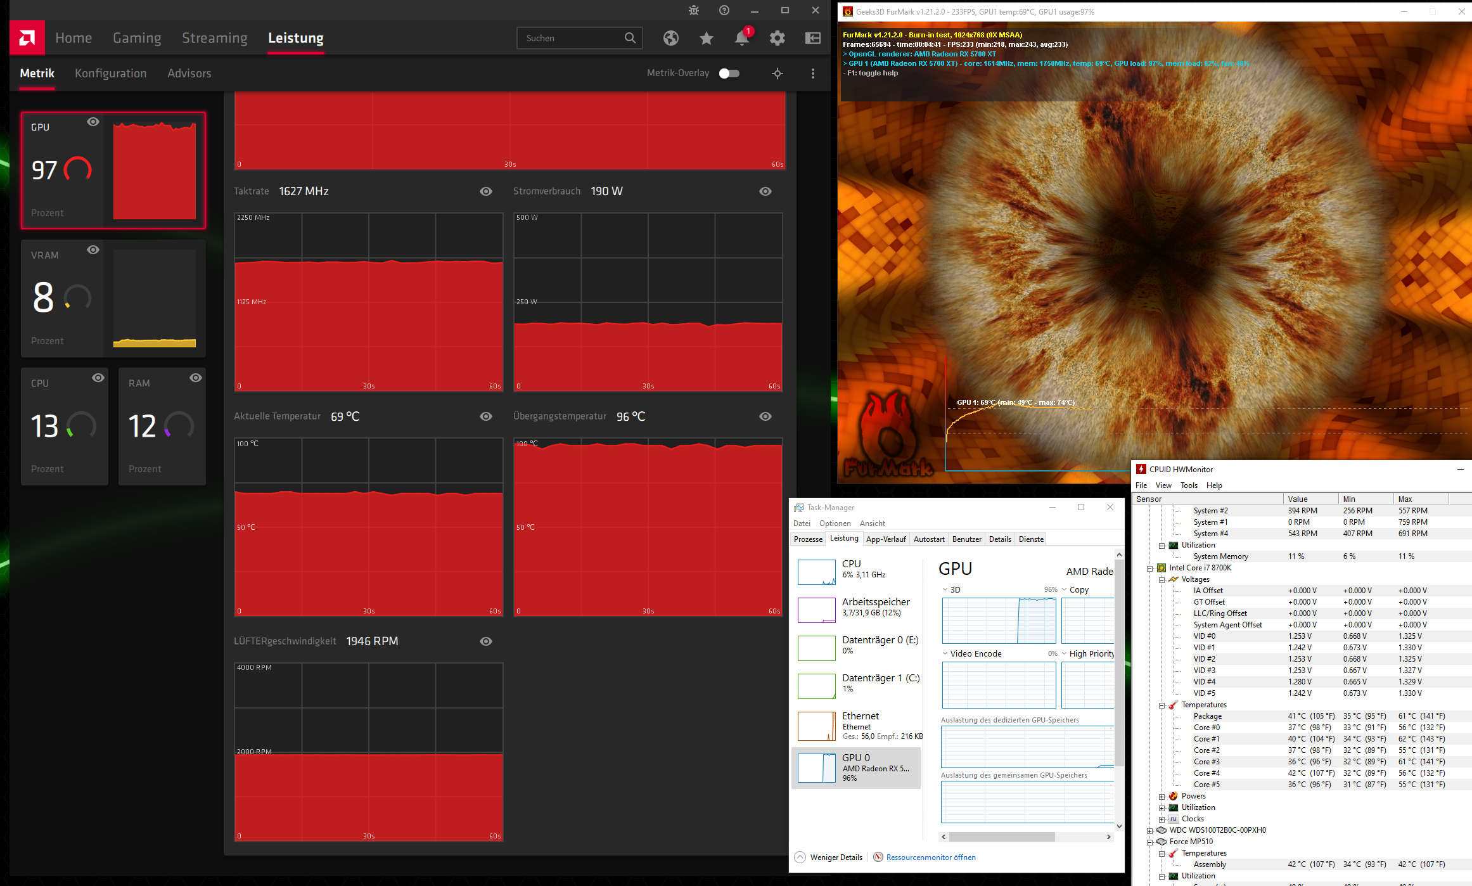Expand the Powers tree node
This screenshot has width=1472, height=886.
1162,797
